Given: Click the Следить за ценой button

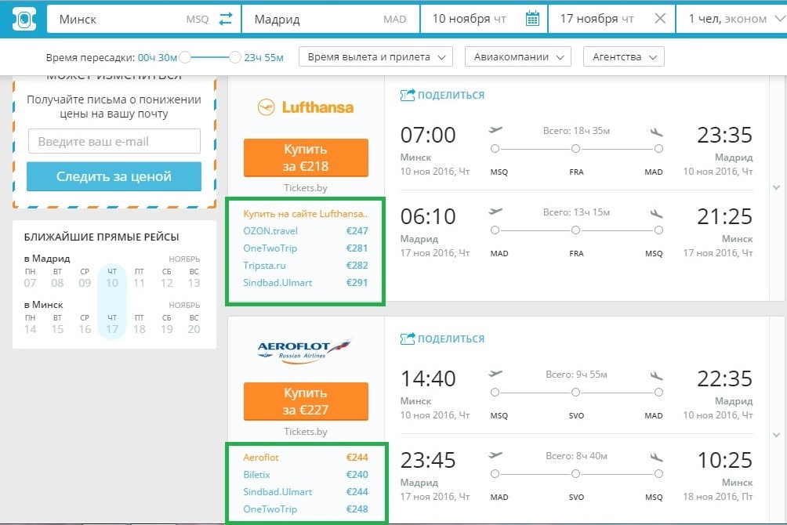Looking at the screenshot, I should (114, 176).
